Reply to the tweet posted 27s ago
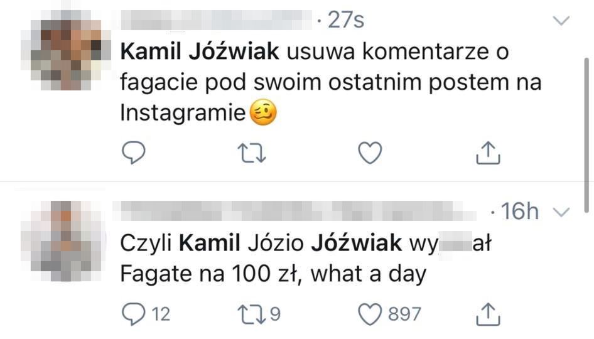This screenshot has width=594, height=339. click(x=132, y=153)
